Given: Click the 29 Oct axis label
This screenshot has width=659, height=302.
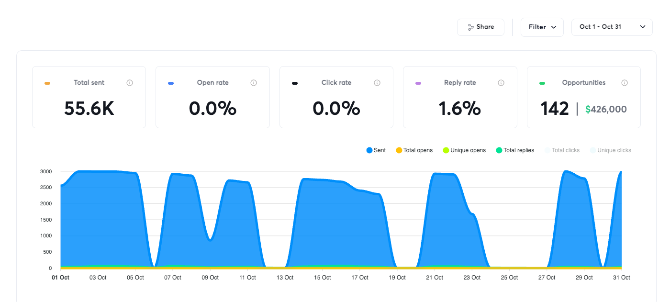Looking at the screenshot, I should pos(584,278).
